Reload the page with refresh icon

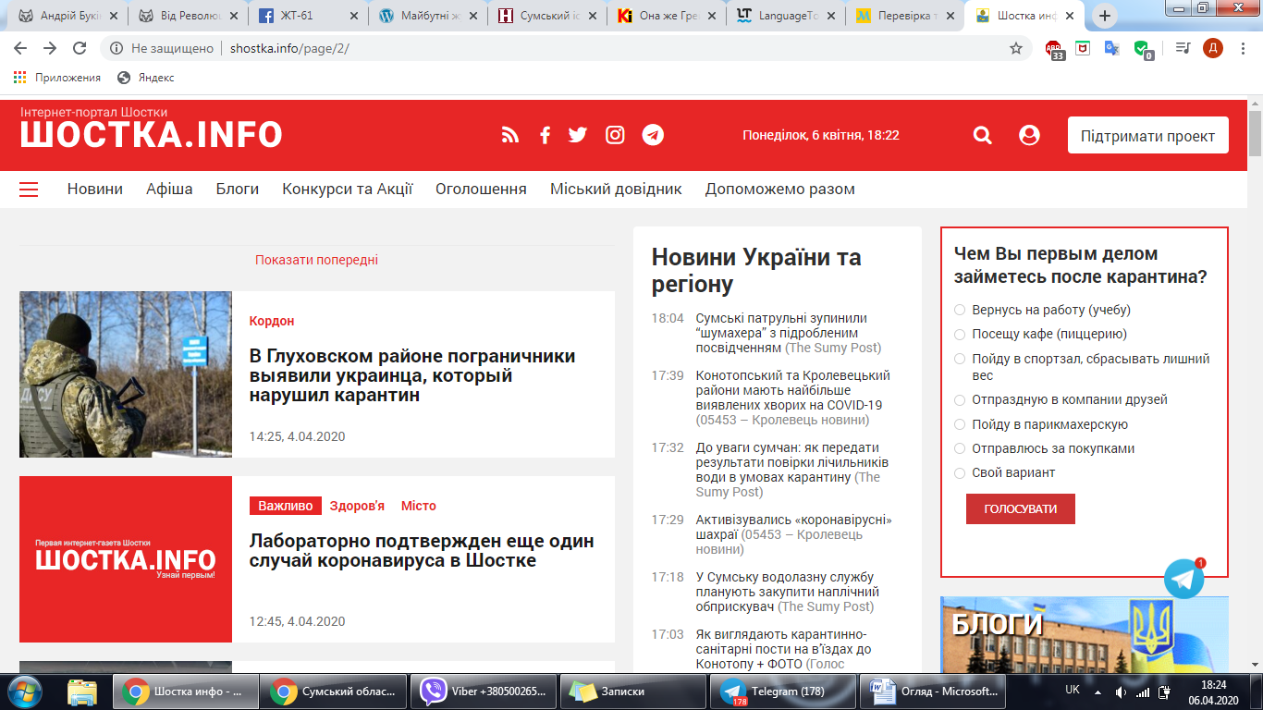pos(80,48)
